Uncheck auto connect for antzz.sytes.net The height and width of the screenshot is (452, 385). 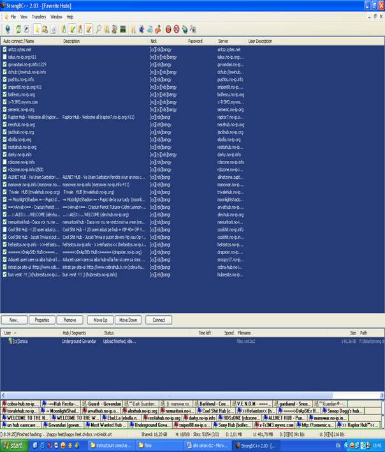coord(4,49)
